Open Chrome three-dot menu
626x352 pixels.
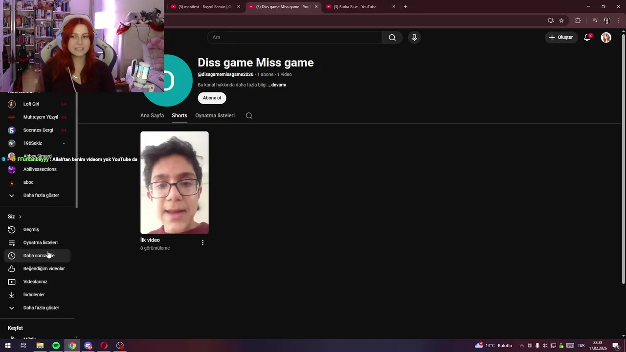point(619,21)
